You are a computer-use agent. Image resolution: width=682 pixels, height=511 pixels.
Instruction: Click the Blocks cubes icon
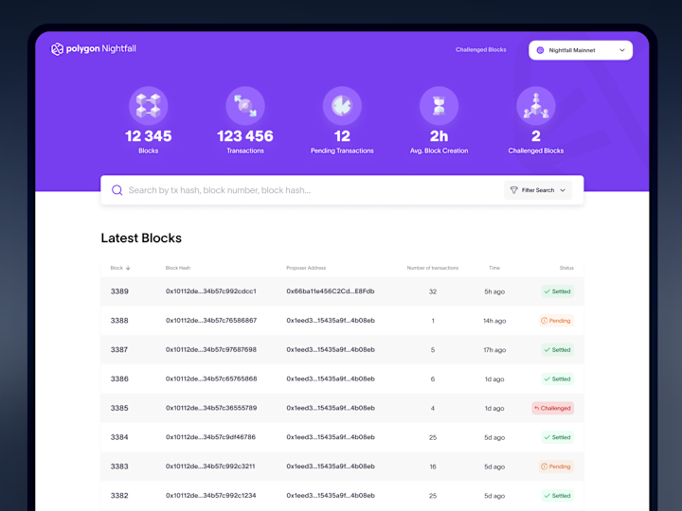[149, 106]
